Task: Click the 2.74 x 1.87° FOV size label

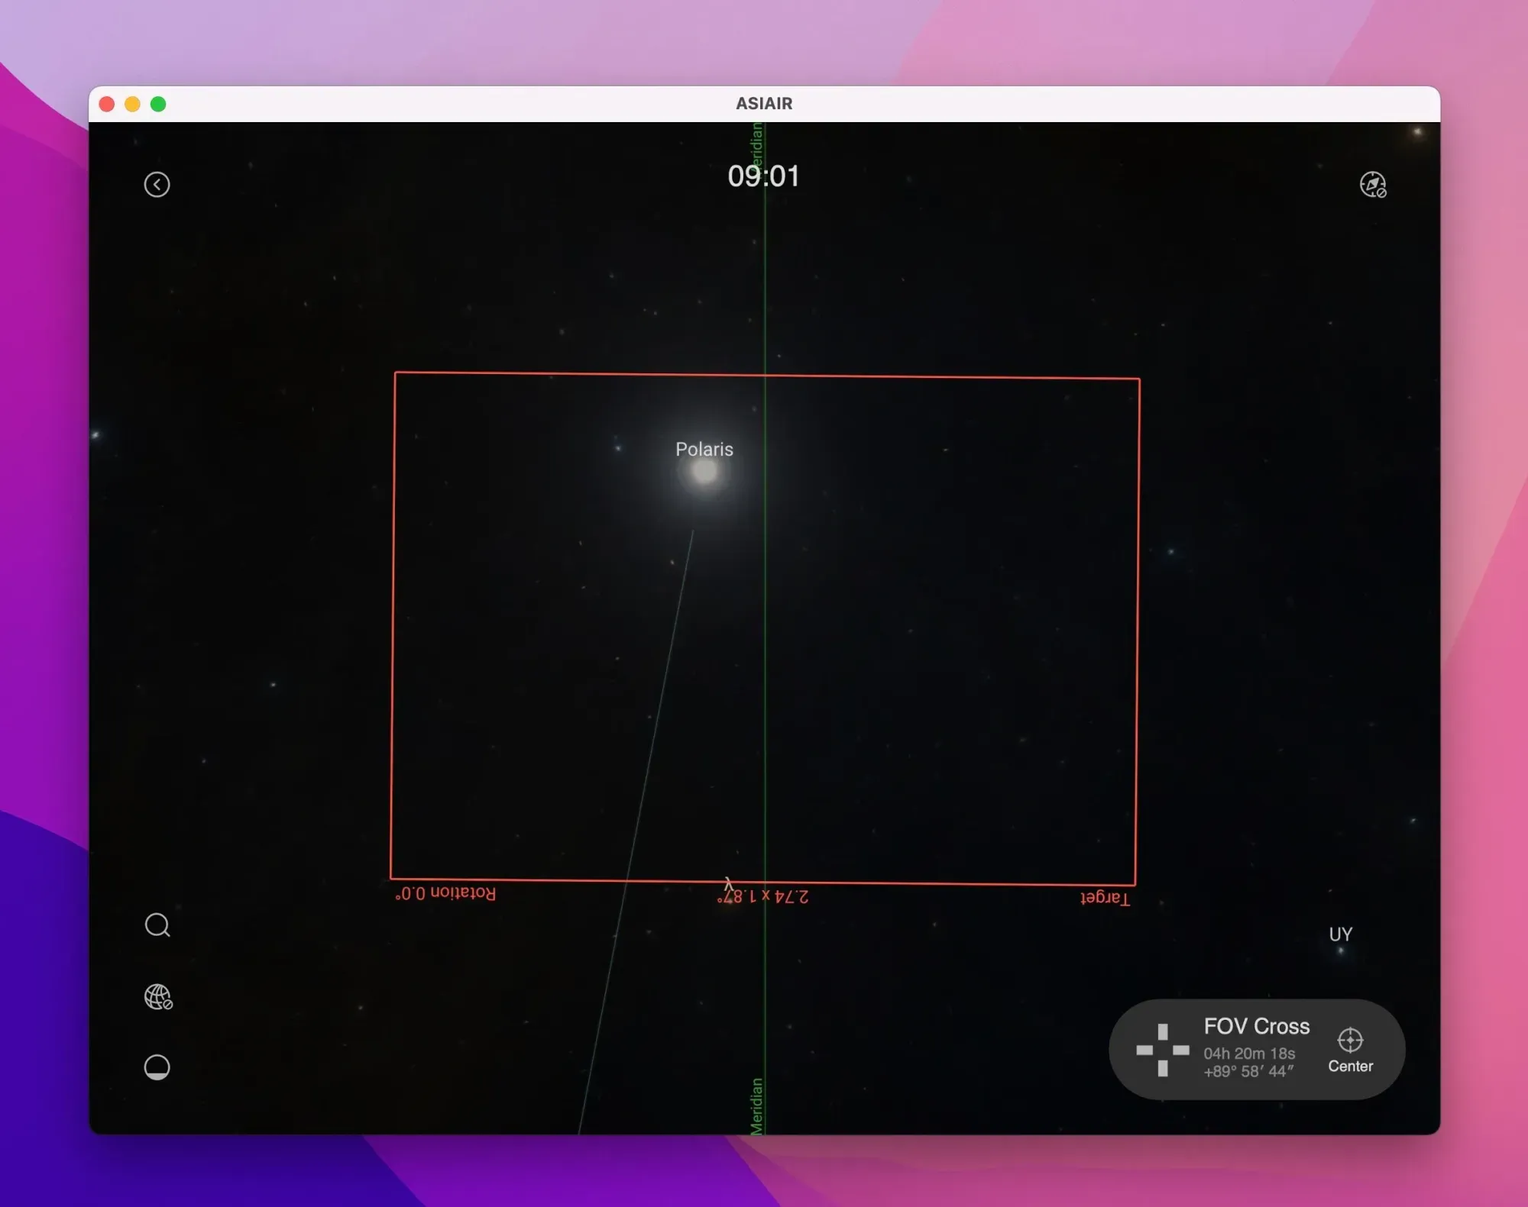Action: coord(762,896)
